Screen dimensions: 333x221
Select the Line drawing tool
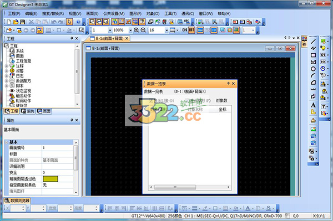[313, 42]
